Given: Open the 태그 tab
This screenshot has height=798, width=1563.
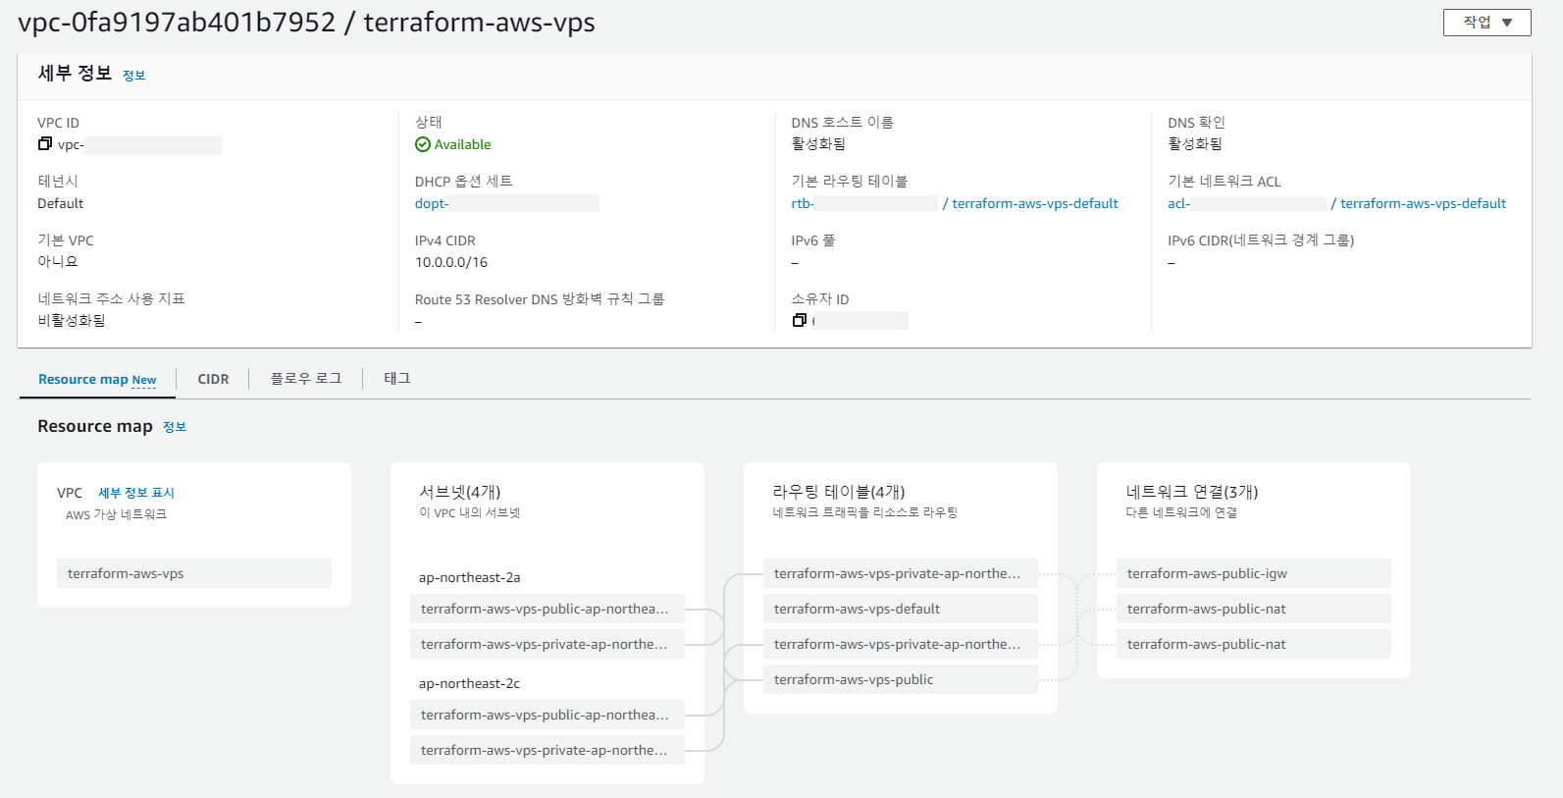Looking at the screenshot, I should tap(397, 379).
